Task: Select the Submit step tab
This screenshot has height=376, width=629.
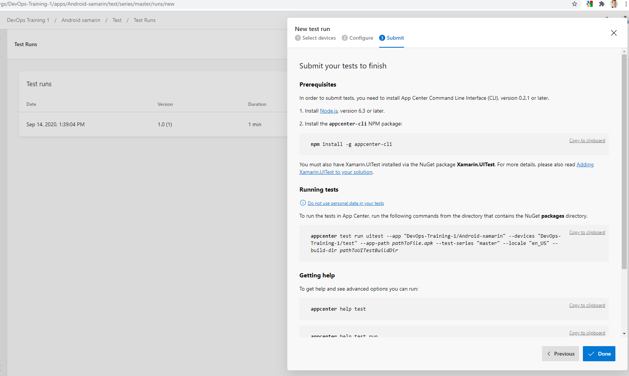Action: pyautogui.click(x=392, y=38)
